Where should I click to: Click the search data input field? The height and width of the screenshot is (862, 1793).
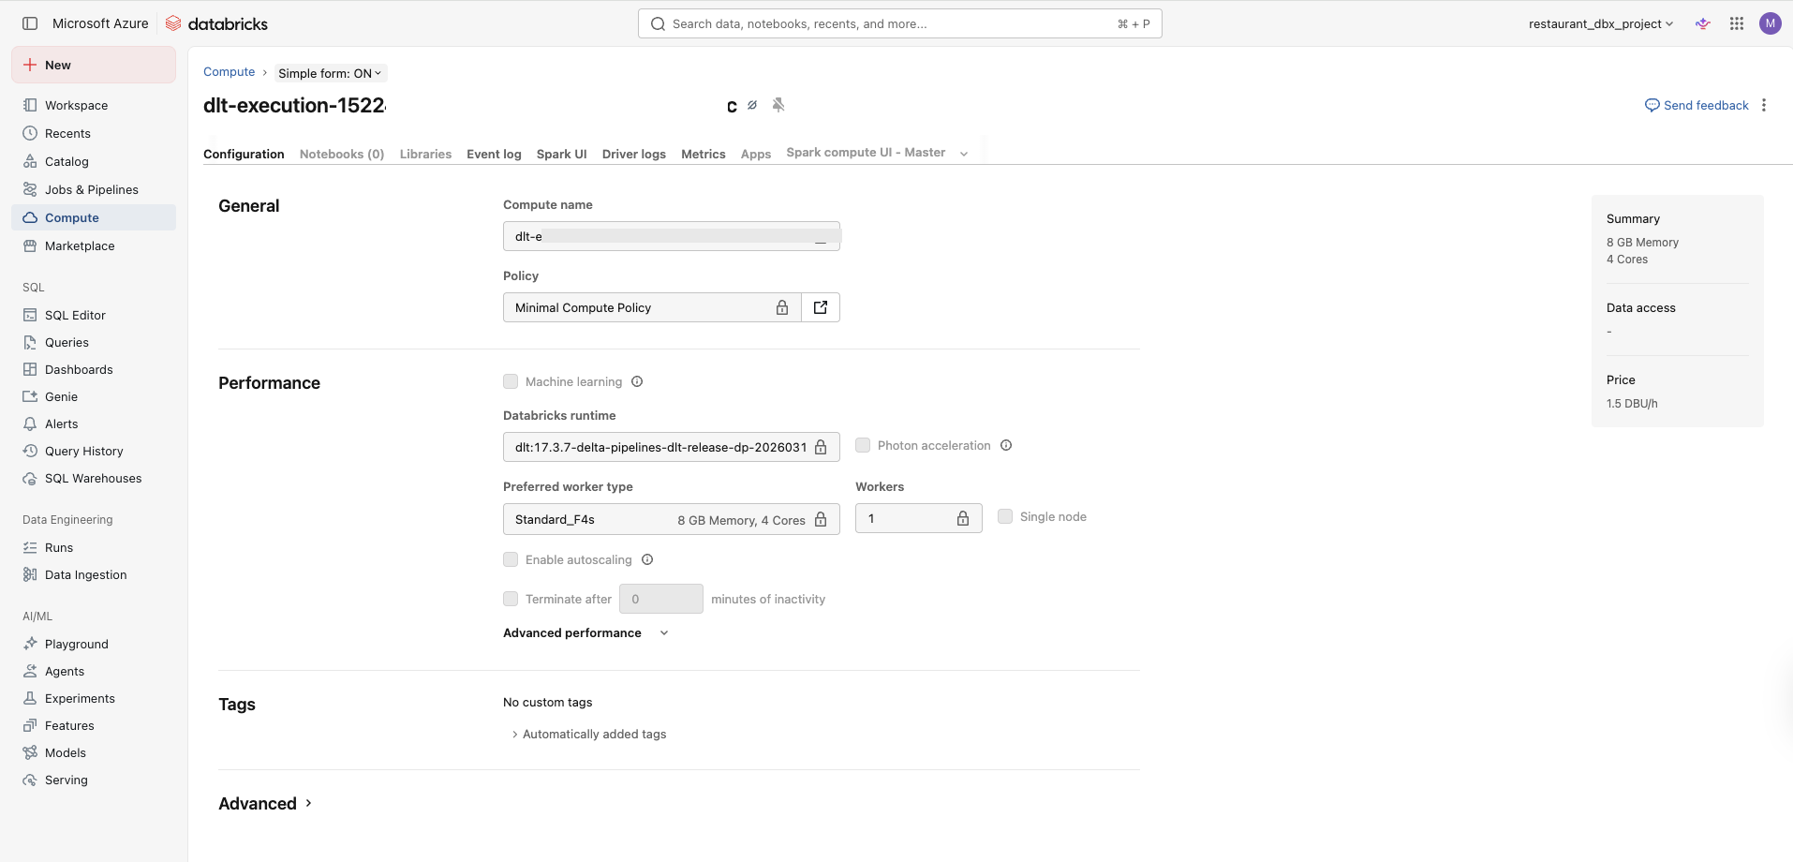[x=890, y=23]
